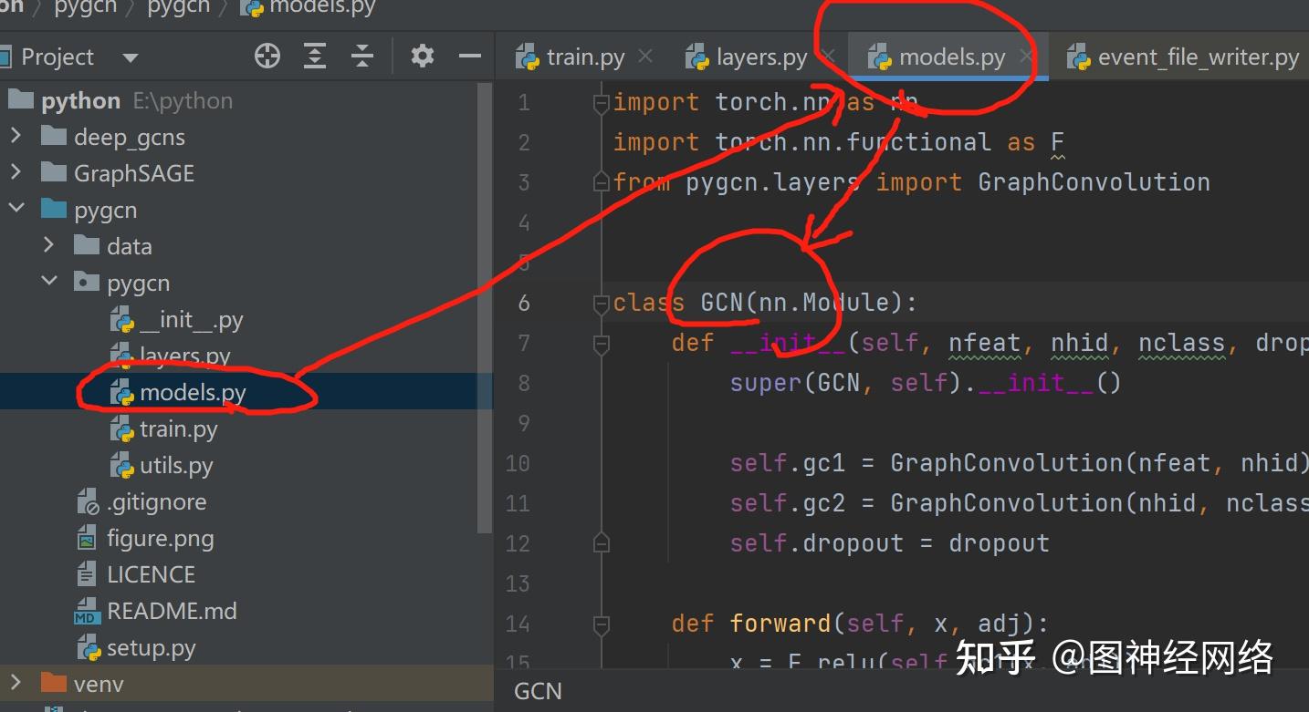Open the Project panel settings gear

422,56
